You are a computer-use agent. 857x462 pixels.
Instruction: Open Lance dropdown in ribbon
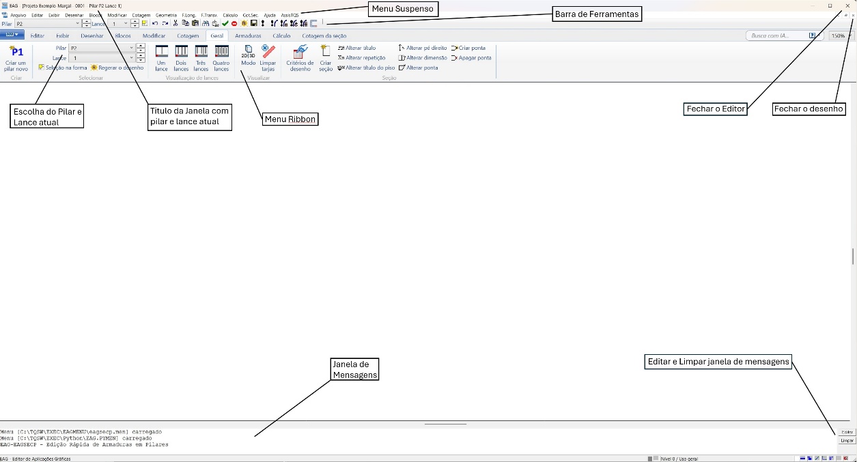coord(102,58)
